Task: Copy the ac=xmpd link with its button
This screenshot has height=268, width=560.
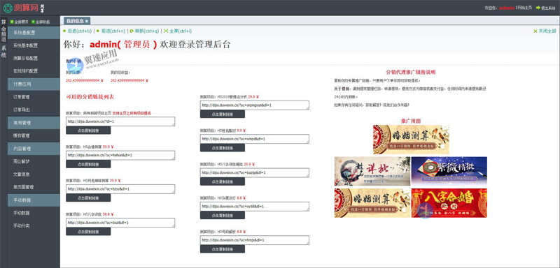Action: pos(223,148)
